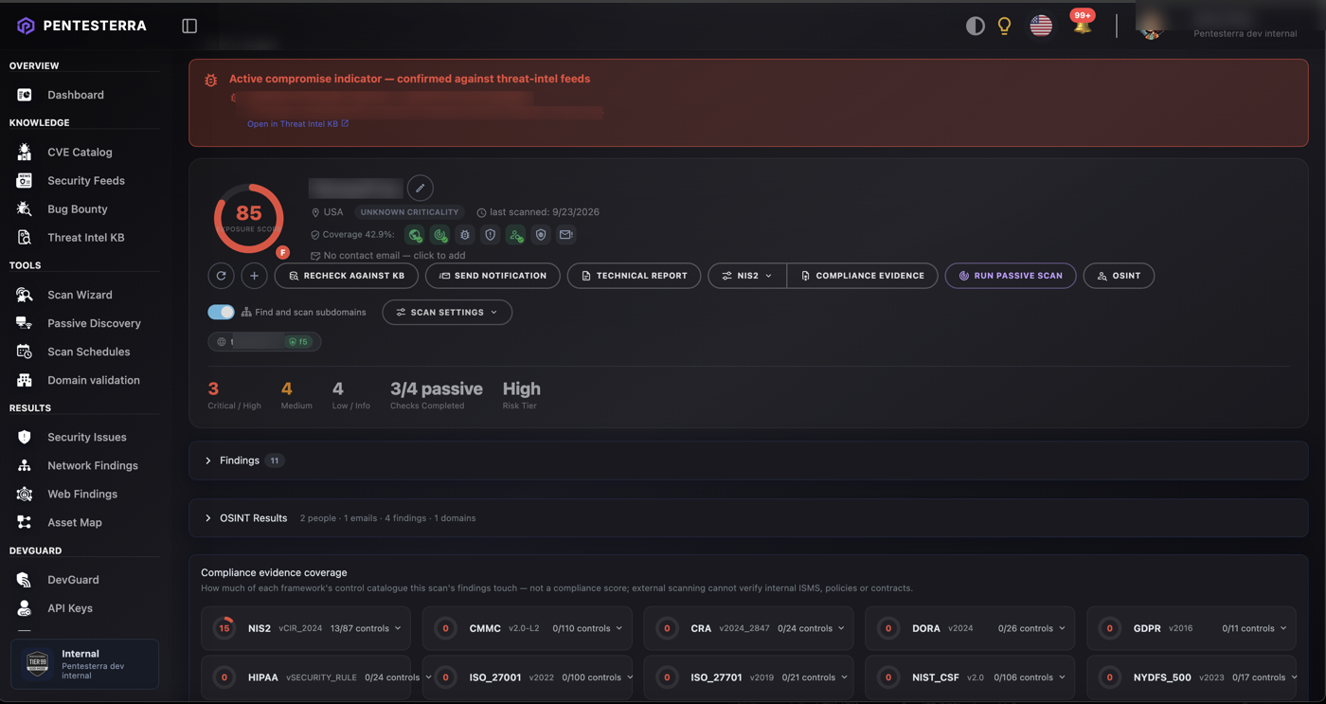
Task: Click the Unknown Criticality badge
Action: [x=409, y=212]
